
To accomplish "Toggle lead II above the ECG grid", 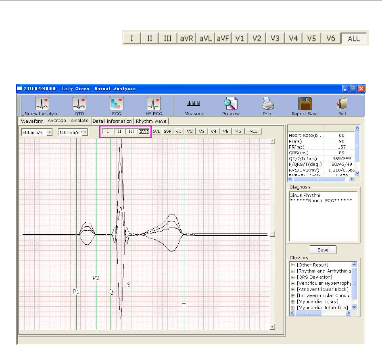I will 120,131.
